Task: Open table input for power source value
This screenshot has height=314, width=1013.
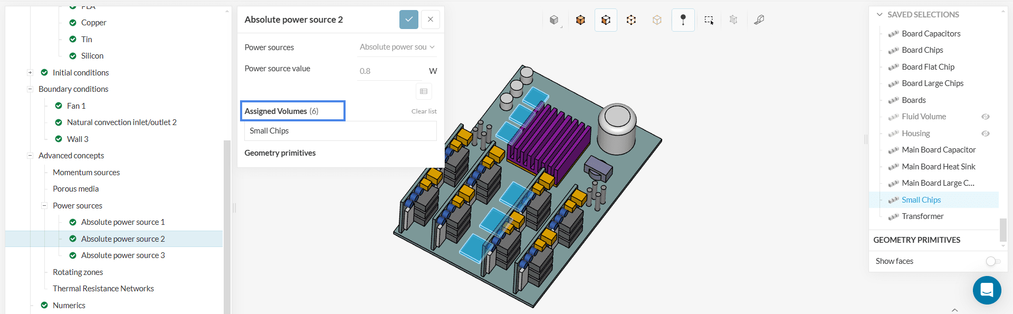Action: click(x=424, y=91)
